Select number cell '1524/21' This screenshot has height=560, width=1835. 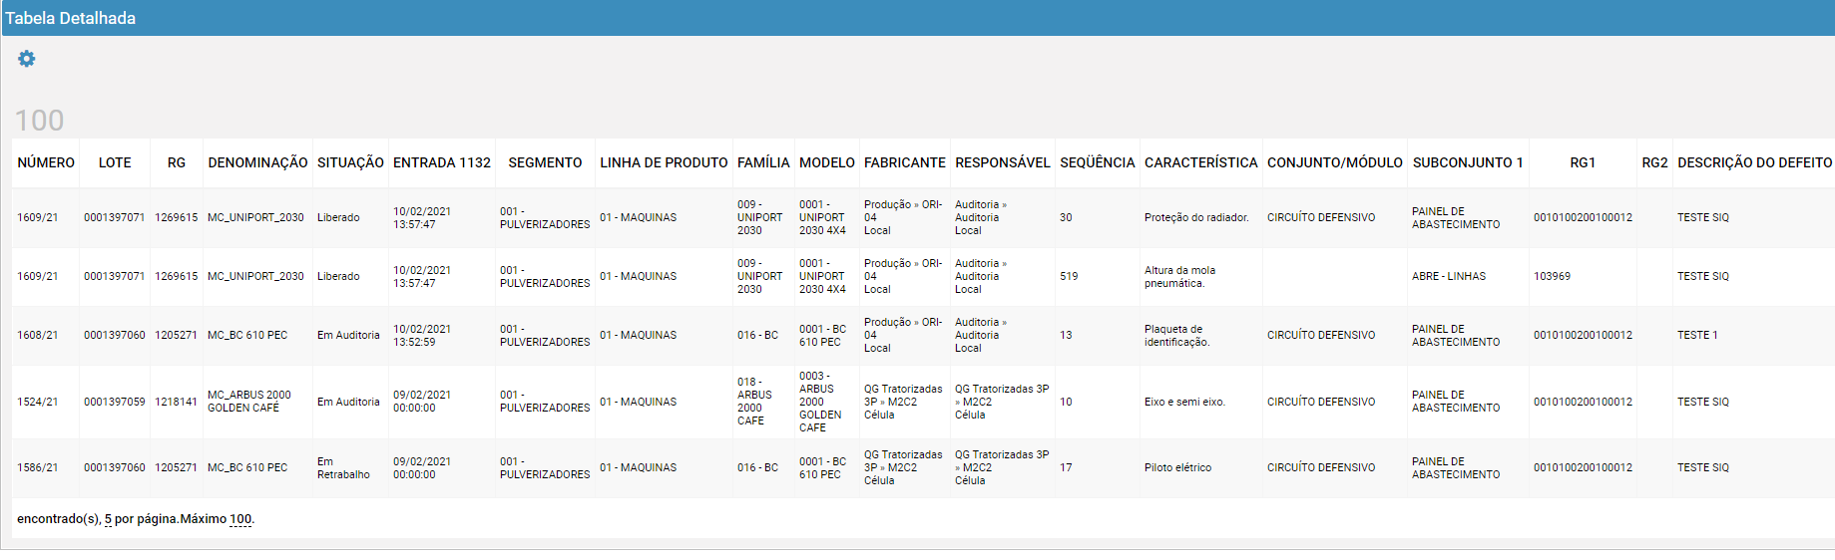point(38,402)
